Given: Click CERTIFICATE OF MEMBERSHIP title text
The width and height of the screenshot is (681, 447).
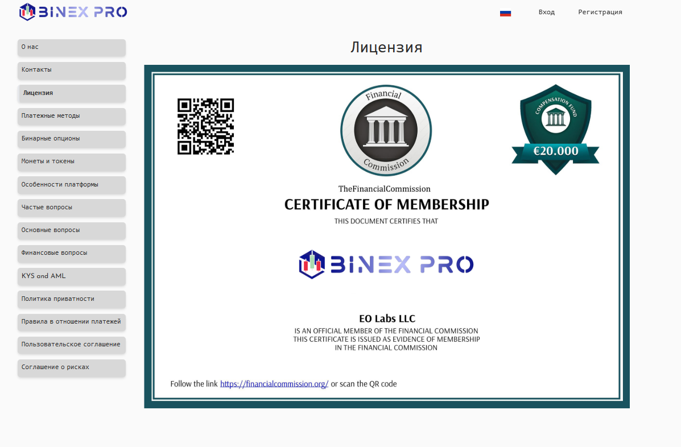Looking at the screenshot, I should point(386,204).
